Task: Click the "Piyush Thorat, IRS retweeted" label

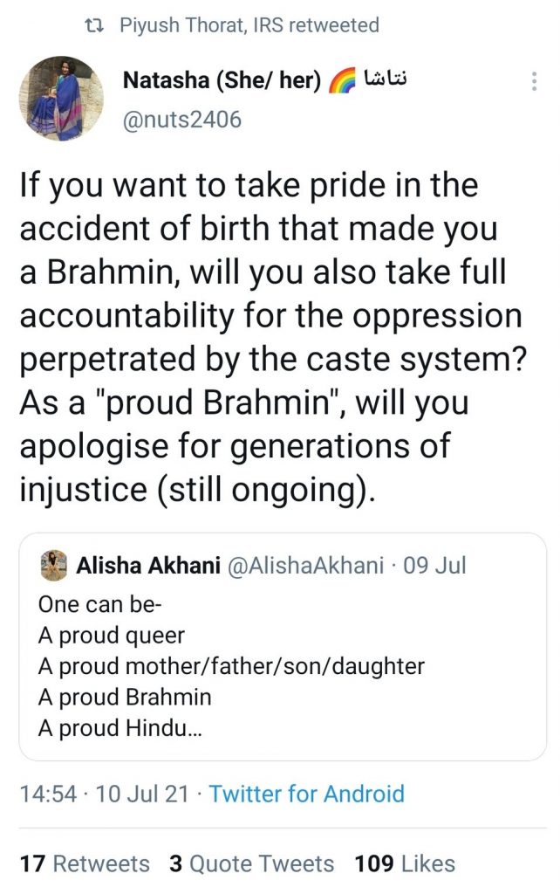Action: point(249,25)
